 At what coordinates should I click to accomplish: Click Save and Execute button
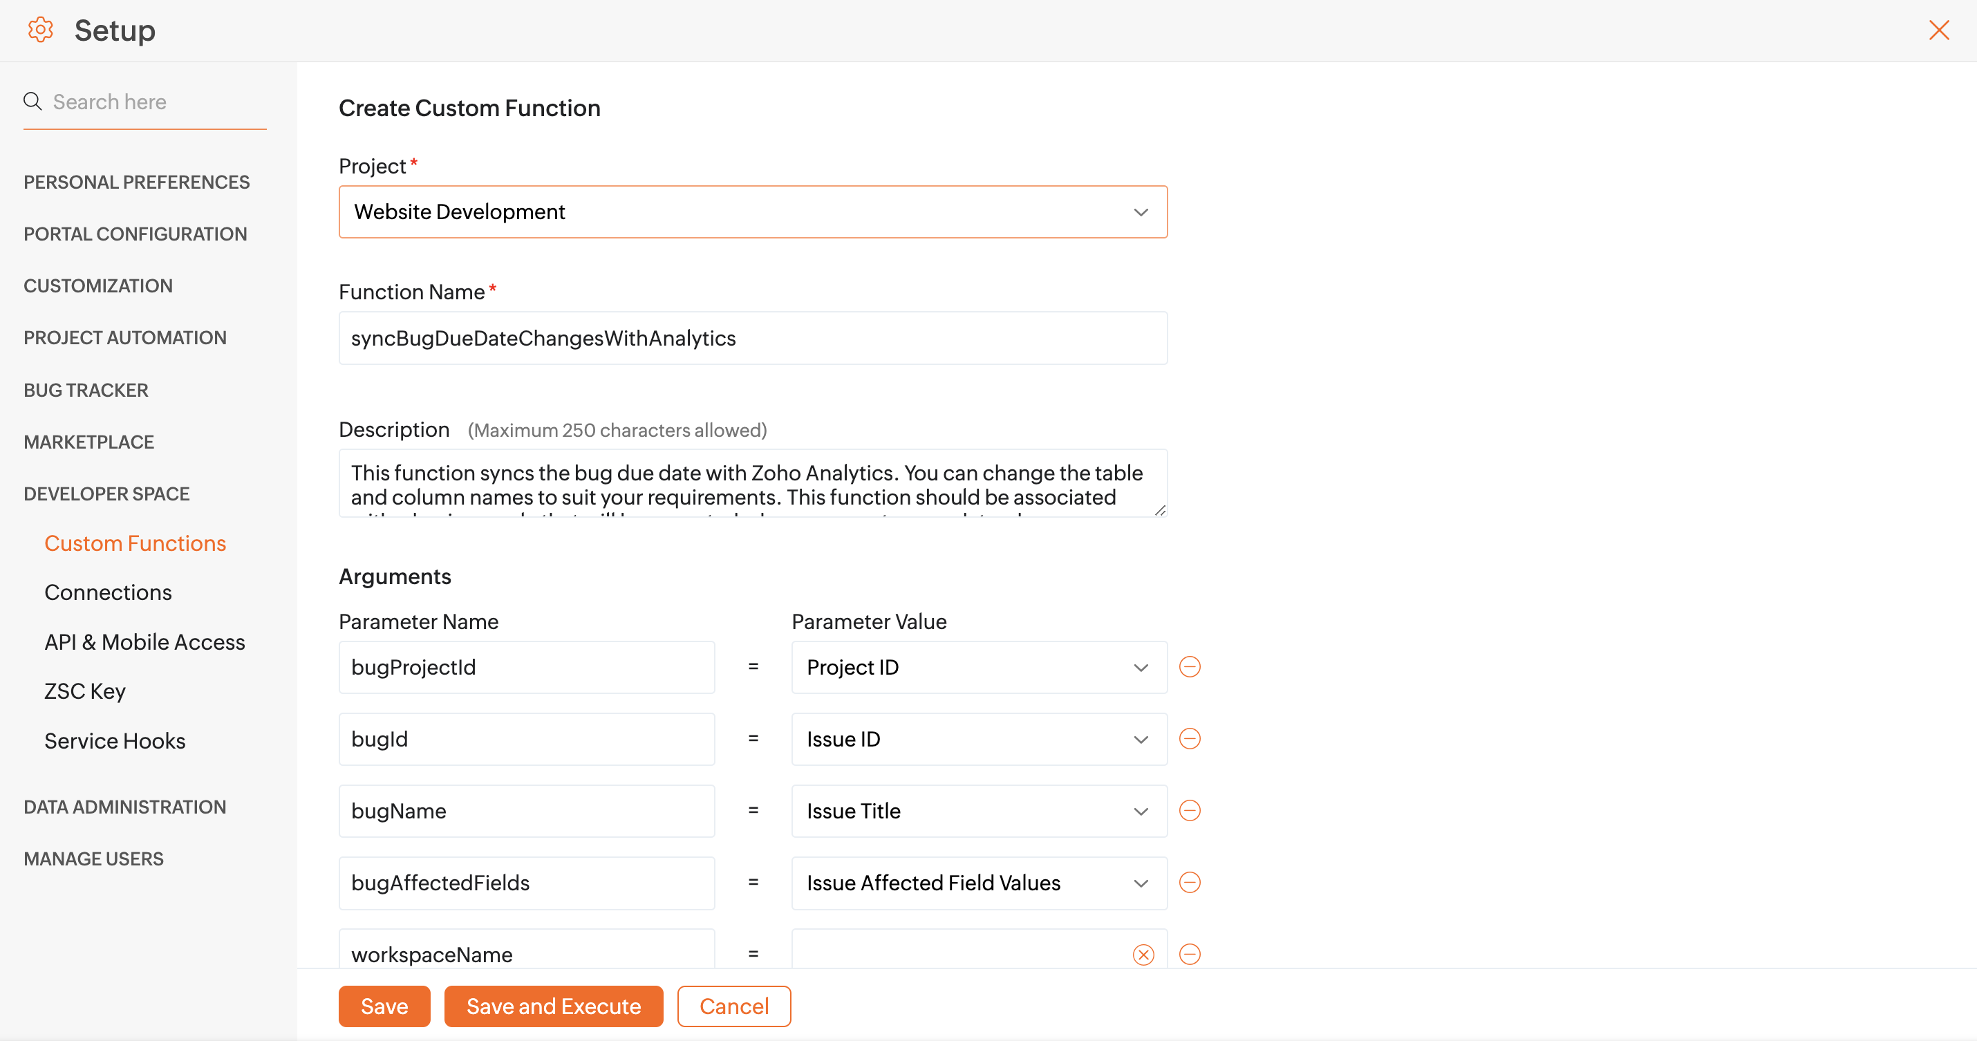pos(553,1006)
